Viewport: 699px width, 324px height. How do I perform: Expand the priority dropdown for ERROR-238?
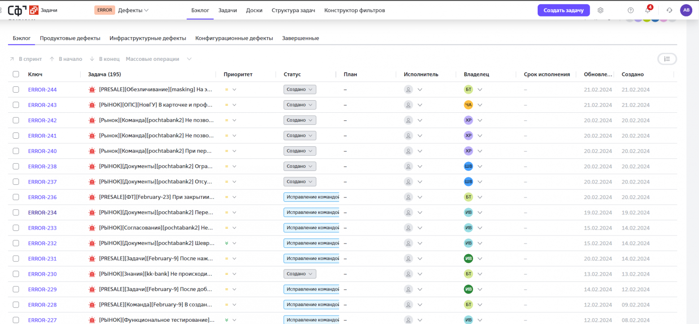[x=234, y=166]
